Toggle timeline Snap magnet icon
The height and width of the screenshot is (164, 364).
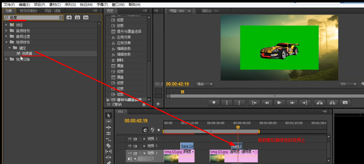[146, 130]
